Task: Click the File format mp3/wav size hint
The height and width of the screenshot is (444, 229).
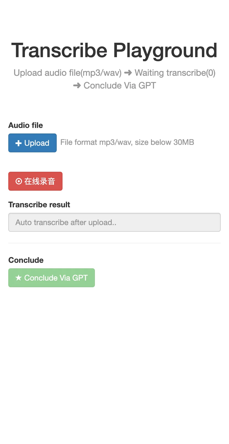Action: [127, 142]
